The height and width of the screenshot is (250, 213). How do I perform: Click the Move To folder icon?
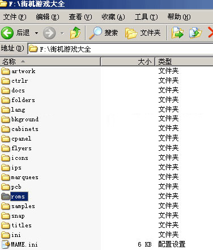(x=177, y=33)
